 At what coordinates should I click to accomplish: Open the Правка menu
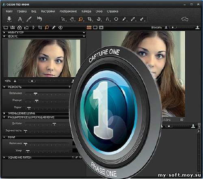click(22, 11)
